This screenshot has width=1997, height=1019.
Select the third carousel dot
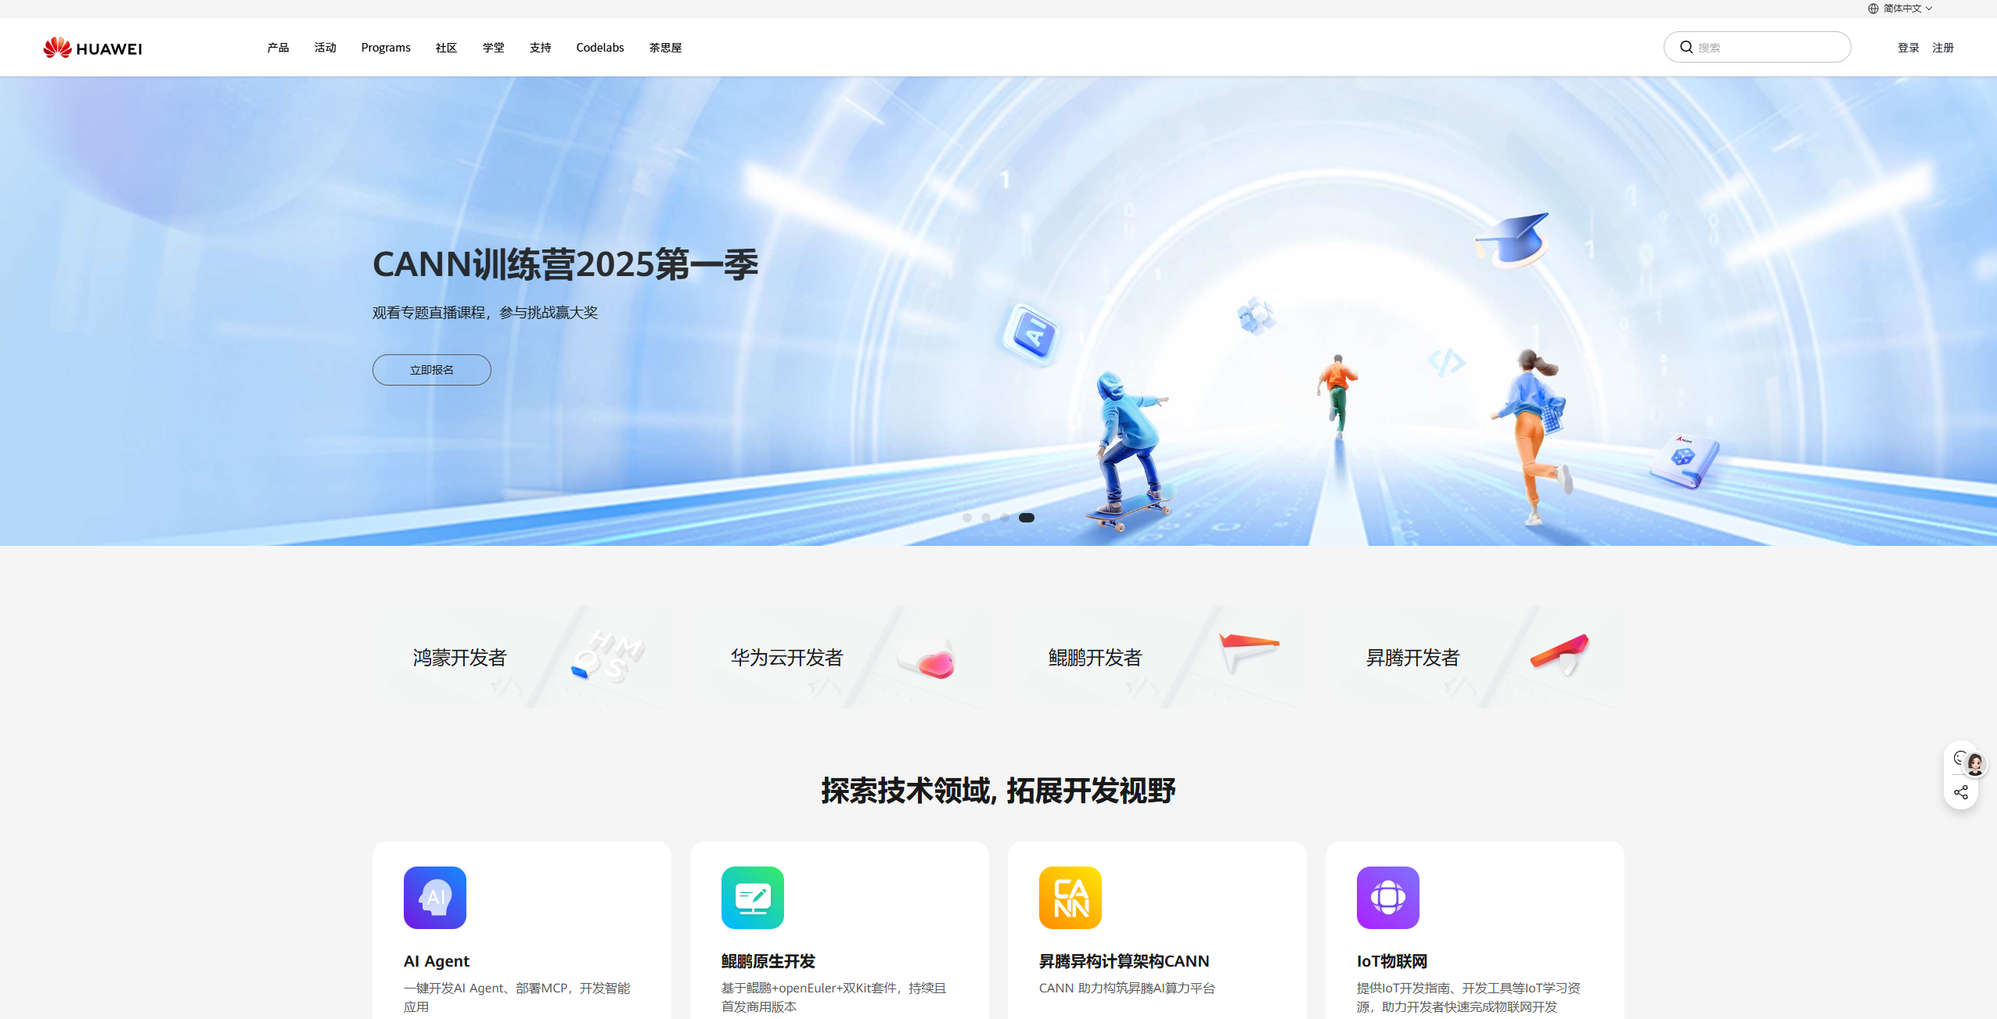tap(1005, 518)
